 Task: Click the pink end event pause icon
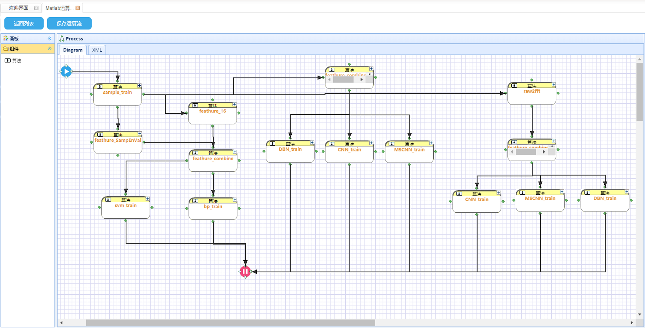[245, 272]
